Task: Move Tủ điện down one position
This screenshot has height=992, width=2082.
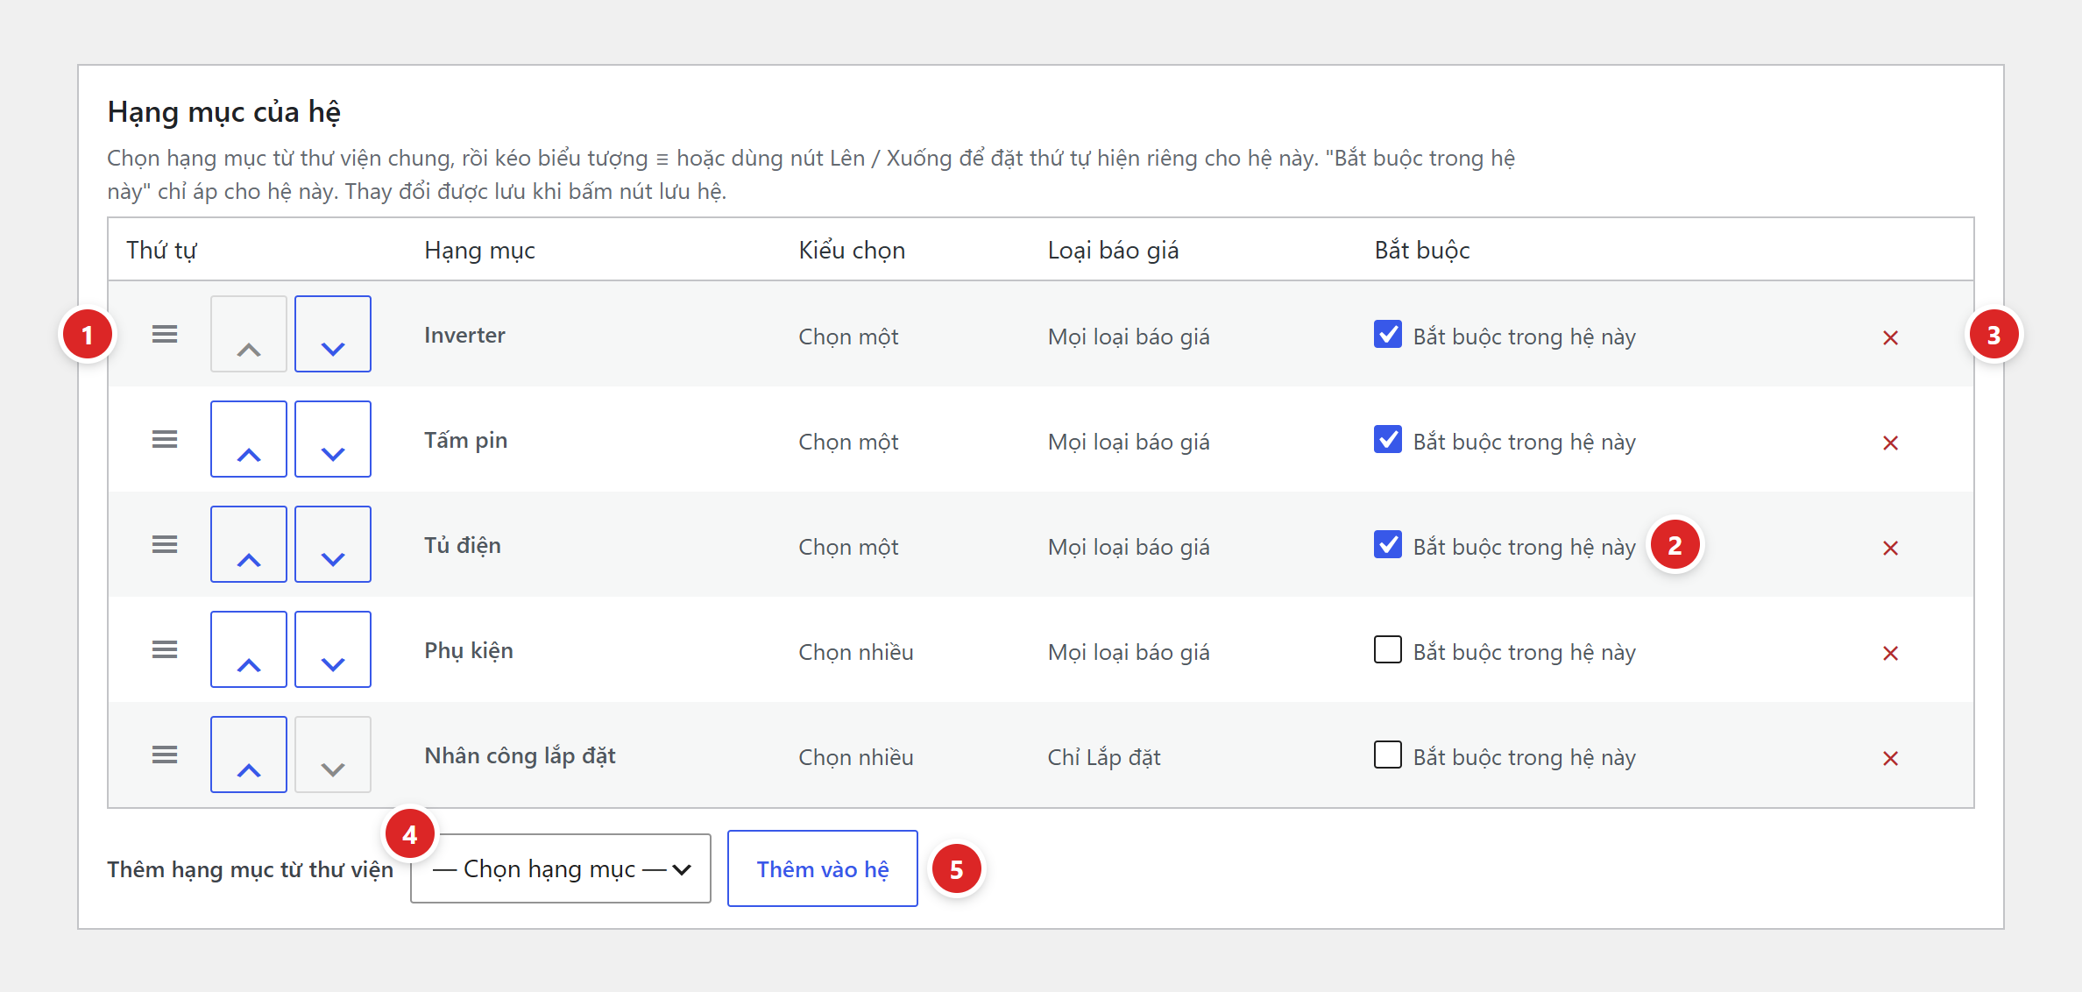Action: pos(333,544)
